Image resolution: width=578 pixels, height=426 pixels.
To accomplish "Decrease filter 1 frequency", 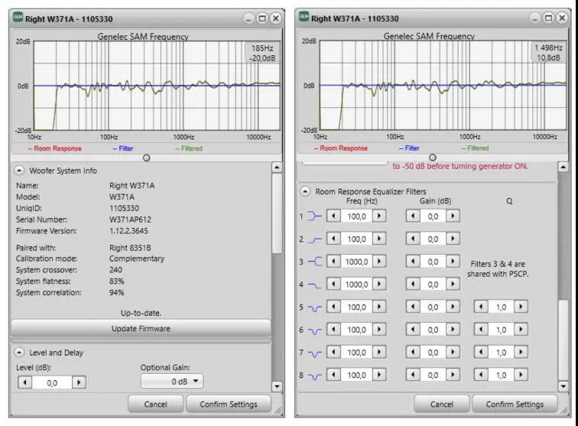I will click(x=333, y=216).
